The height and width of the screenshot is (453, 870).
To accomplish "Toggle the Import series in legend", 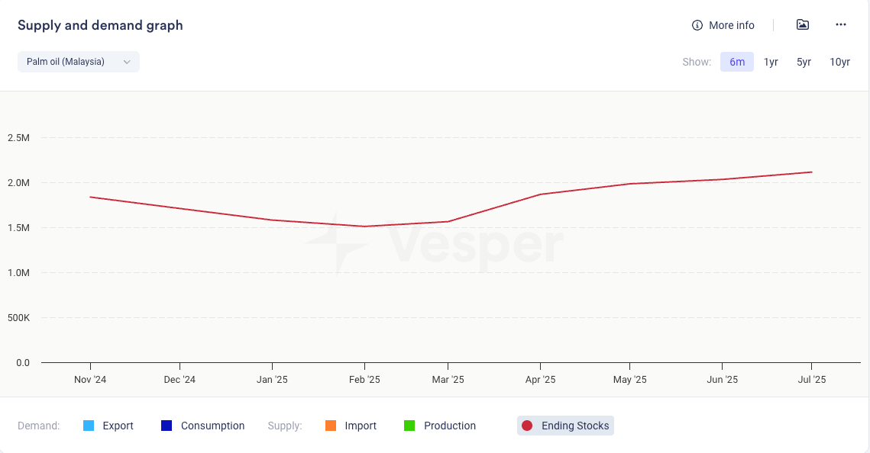I will [x=361, y=426].
